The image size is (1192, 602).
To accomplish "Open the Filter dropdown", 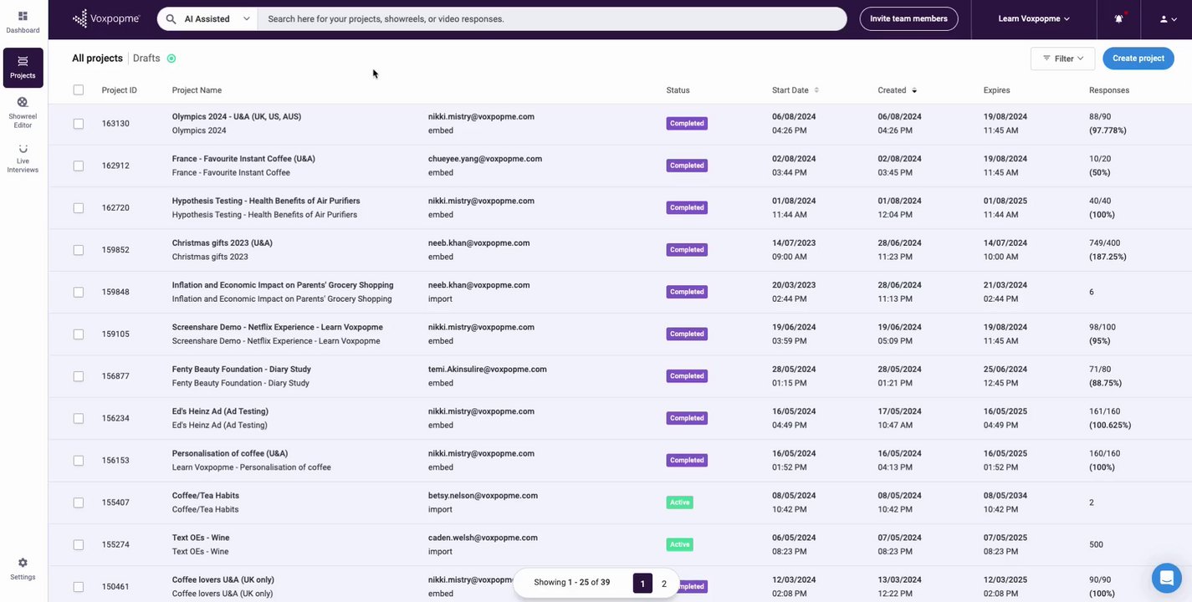I will pos(1062,59).
